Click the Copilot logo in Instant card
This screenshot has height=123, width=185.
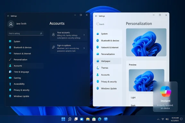pos(165,91)
